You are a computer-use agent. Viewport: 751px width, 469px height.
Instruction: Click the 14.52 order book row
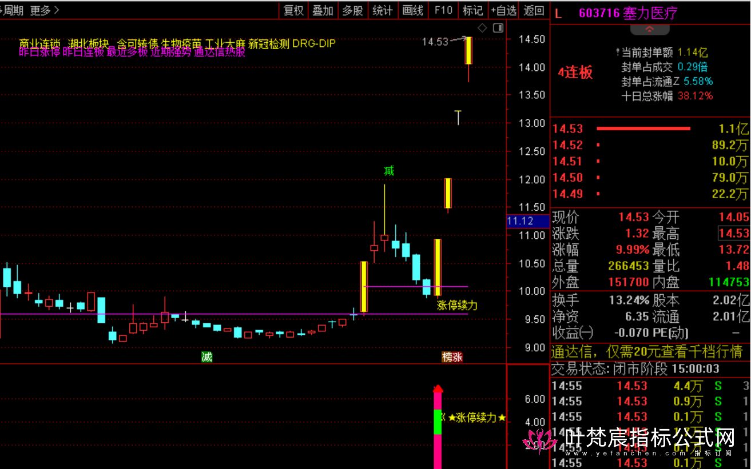pyautogui.click(x=650, y=145)
